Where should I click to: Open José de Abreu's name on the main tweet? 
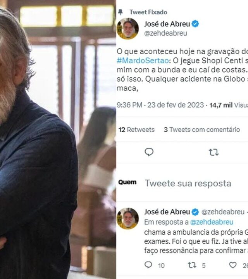[x=167, y=24]
